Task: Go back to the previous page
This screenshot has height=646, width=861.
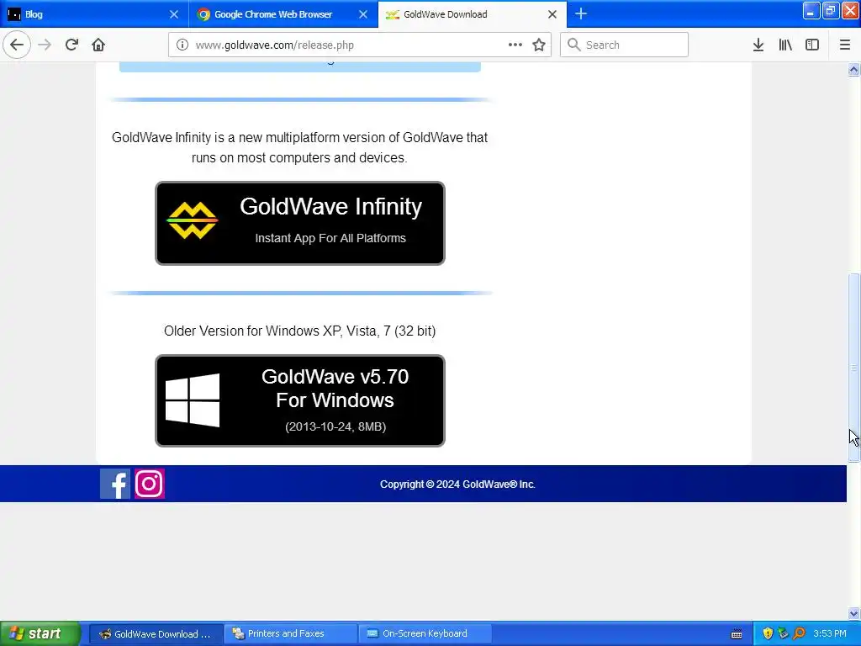Action: [x=17, y=45]
